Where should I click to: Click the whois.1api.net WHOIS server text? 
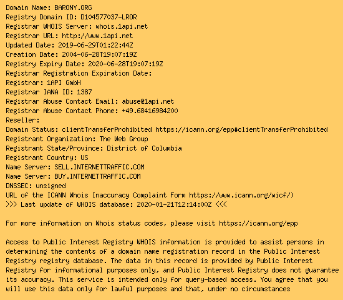coord(122,26)
